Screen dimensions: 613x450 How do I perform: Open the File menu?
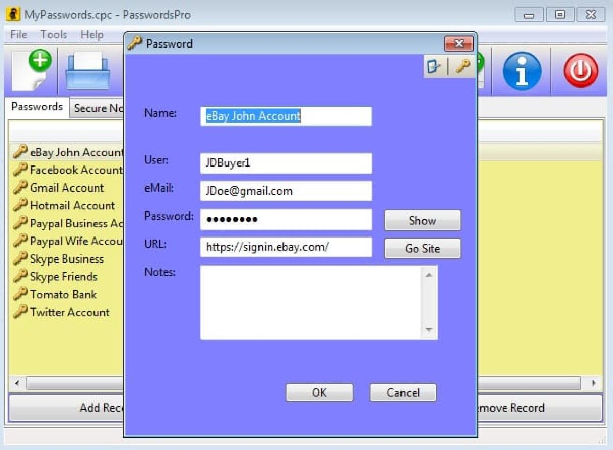(x=18, y=34)
